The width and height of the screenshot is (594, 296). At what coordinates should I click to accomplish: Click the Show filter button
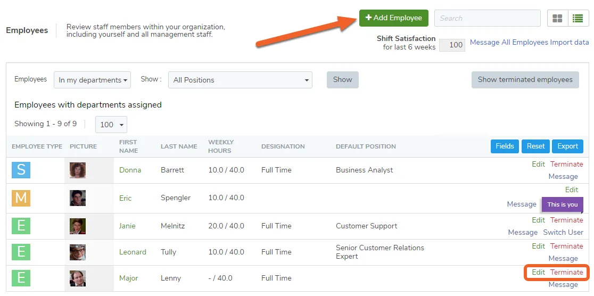(x=342, y=80)
